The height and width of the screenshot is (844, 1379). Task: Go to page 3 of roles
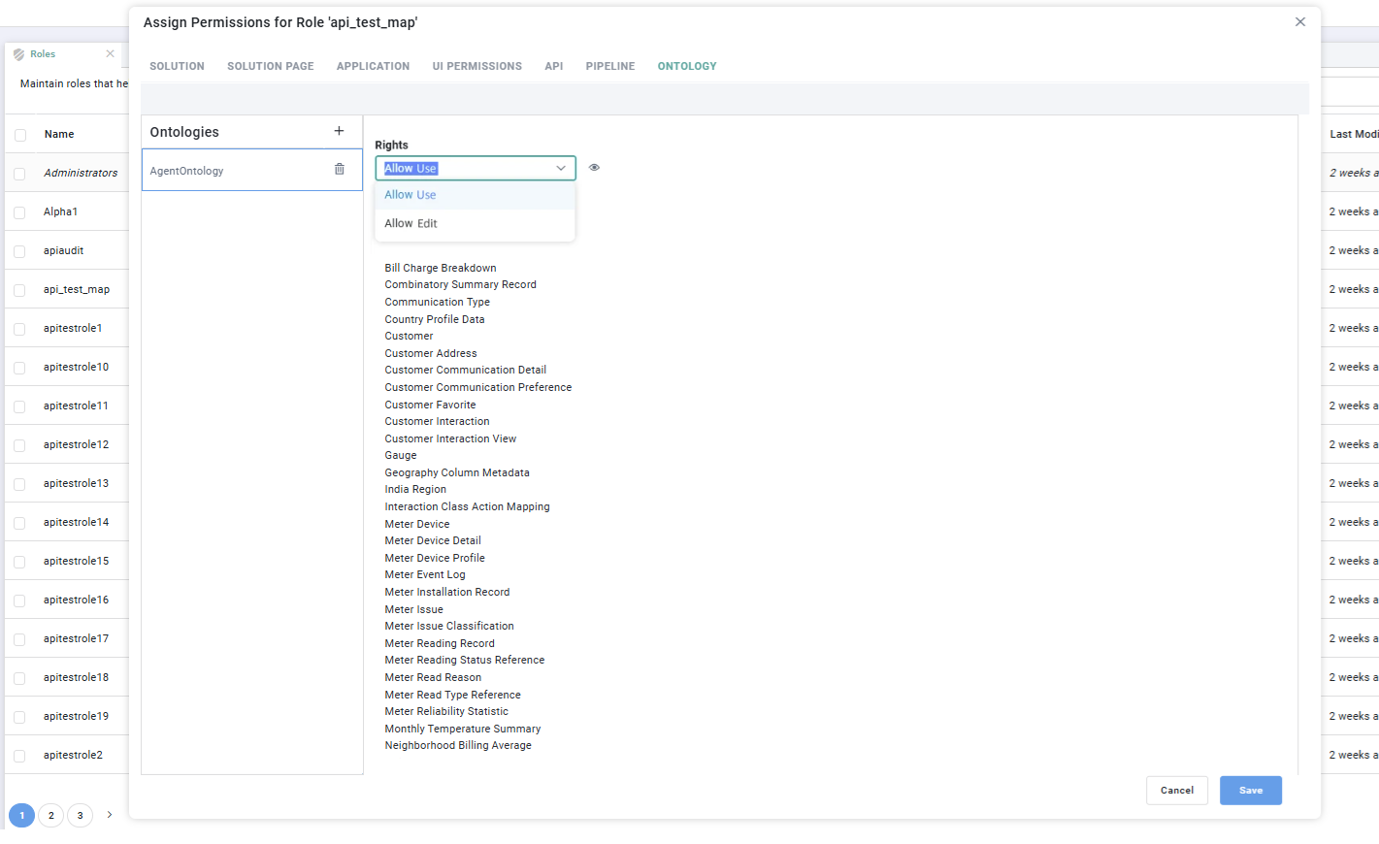pos(81,816)
